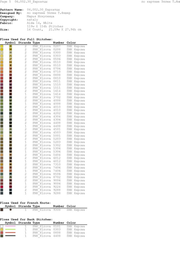Click the crimson color swatch for floss 9224
The height and width of the screenshot is (255, 180).
2,187
